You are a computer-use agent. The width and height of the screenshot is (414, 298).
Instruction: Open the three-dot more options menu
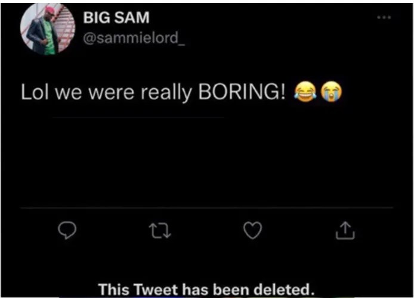385,18
